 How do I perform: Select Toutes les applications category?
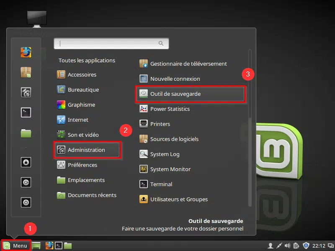pyautogui.click(x=87, y=60)
